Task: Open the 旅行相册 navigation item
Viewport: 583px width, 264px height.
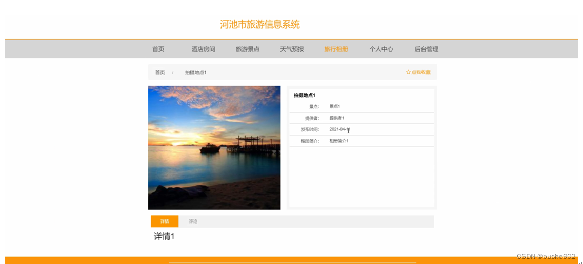Action: pos(336,49)
